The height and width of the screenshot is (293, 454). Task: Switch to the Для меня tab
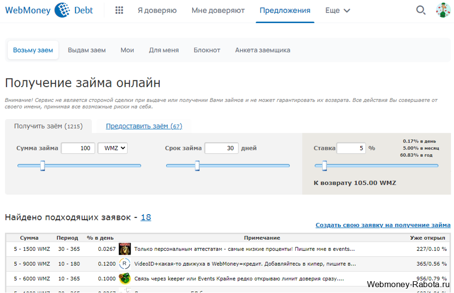pyautogui.click(x=164, y=50)
